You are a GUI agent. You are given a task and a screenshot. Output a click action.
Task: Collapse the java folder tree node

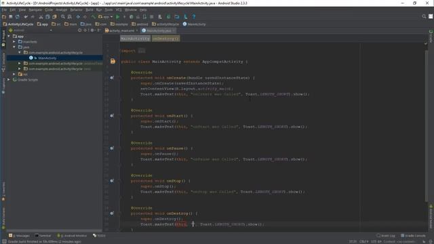click(14, 47)
